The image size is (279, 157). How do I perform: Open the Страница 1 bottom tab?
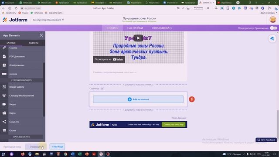36,147
